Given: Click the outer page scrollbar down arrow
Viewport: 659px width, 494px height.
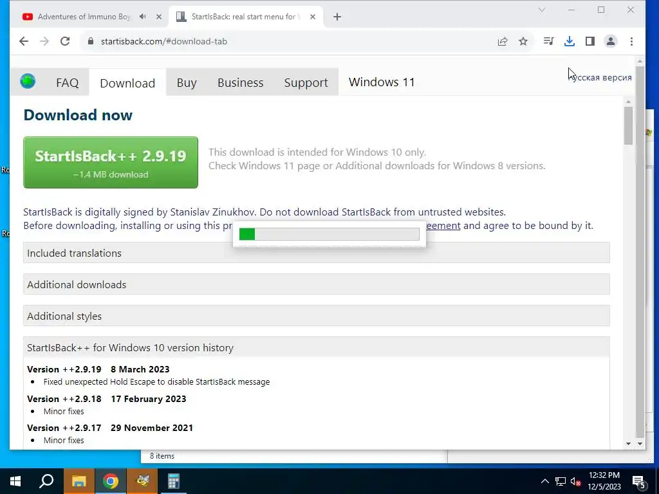Looking at the screenshot, I should pos(640,444).
